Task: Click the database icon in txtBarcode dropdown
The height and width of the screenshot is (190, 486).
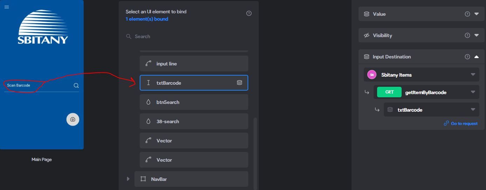Action: click(x=390, y=110)
